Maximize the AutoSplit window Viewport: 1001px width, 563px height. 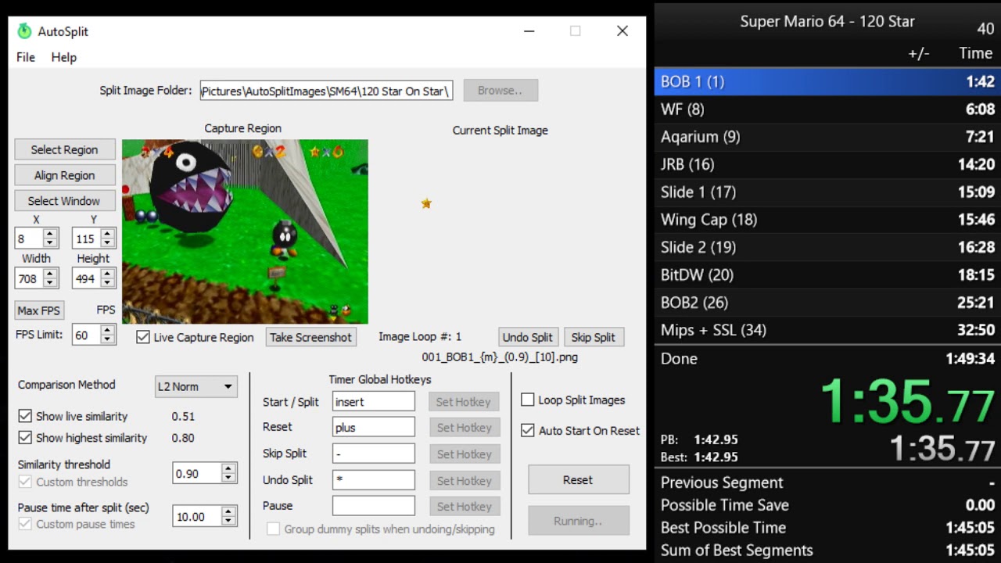576,31
